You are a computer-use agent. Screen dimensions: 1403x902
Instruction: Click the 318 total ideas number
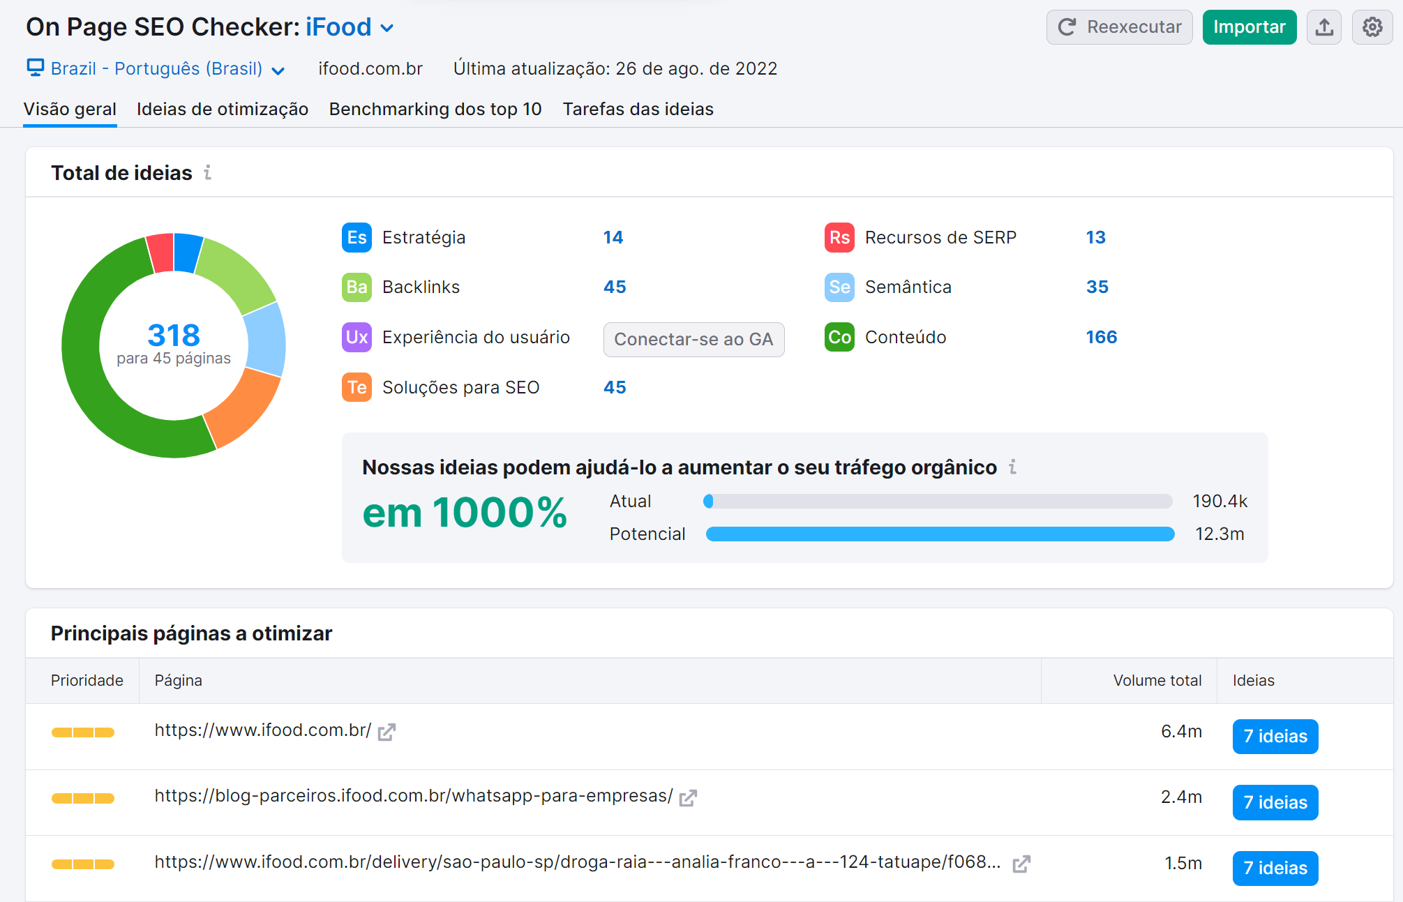pos(174,336)
